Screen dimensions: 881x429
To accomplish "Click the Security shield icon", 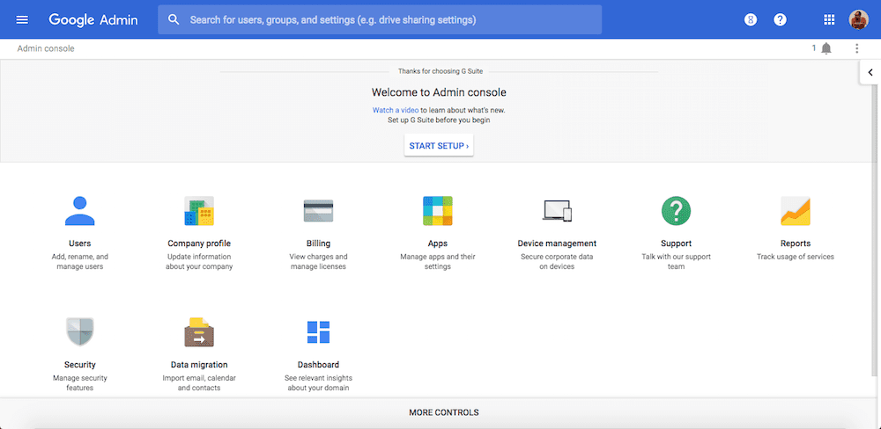I will (80, 331).
